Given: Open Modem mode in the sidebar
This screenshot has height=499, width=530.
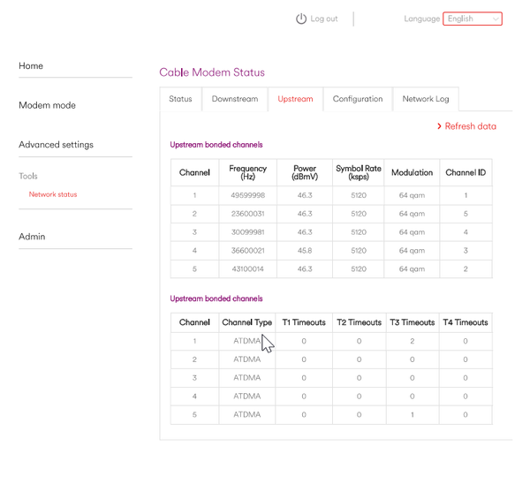Looking at the screenshot, I should [47, 105].
